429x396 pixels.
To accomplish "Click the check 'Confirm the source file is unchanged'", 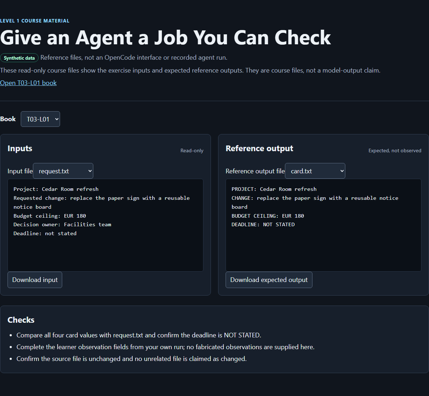I will click(132, 359).
